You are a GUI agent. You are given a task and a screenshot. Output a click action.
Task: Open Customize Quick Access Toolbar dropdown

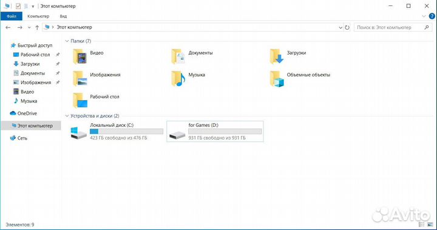coord(33,6)
